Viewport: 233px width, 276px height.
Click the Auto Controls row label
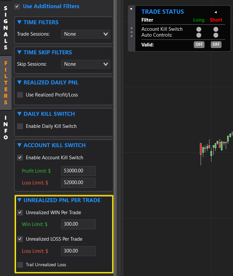(x=157, y=35)
